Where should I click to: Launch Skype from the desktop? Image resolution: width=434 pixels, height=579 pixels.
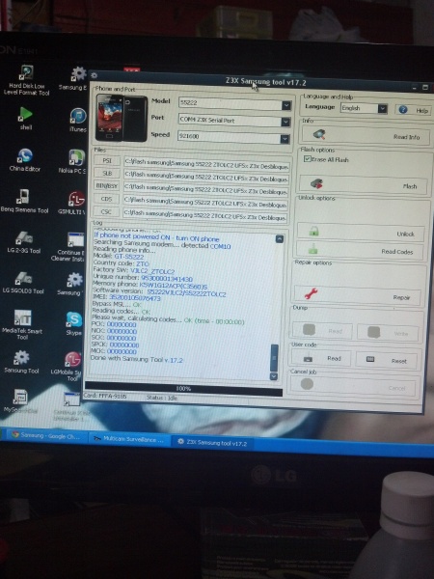pyautogui.click(x=73, y=323)
